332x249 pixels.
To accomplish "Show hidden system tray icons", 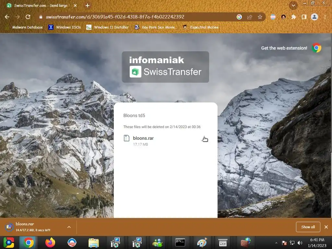I will click(x=276, y=243).
